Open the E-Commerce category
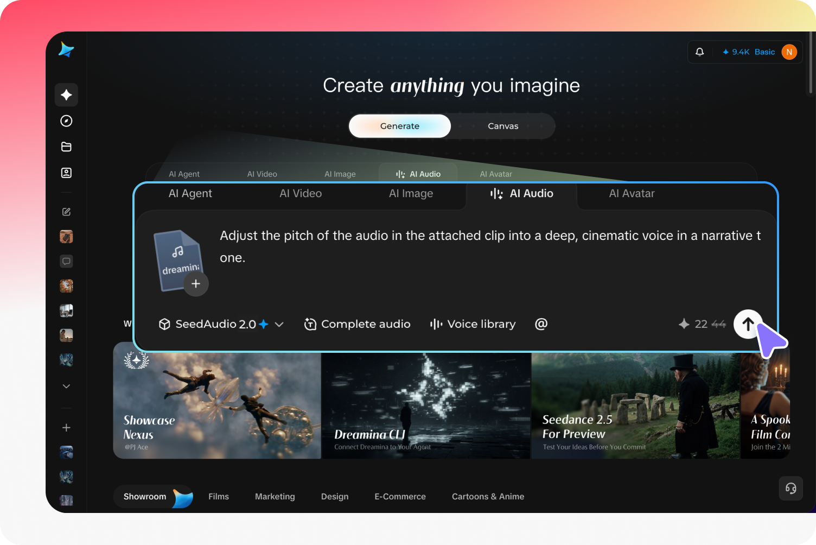The image size is (816, 545). pos(400,497)
